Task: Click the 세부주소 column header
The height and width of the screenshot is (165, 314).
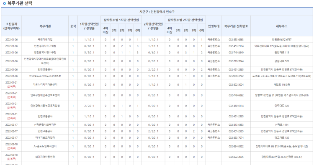Action: click(282, 26)
